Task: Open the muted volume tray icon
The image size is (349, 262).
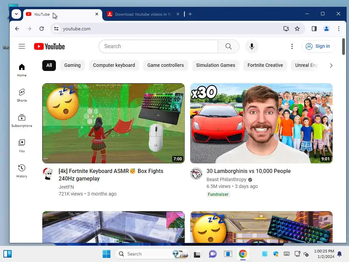Action: click(306, 254)
